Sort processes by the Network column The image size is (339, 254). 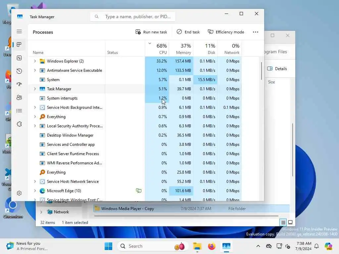pos(230,49)
